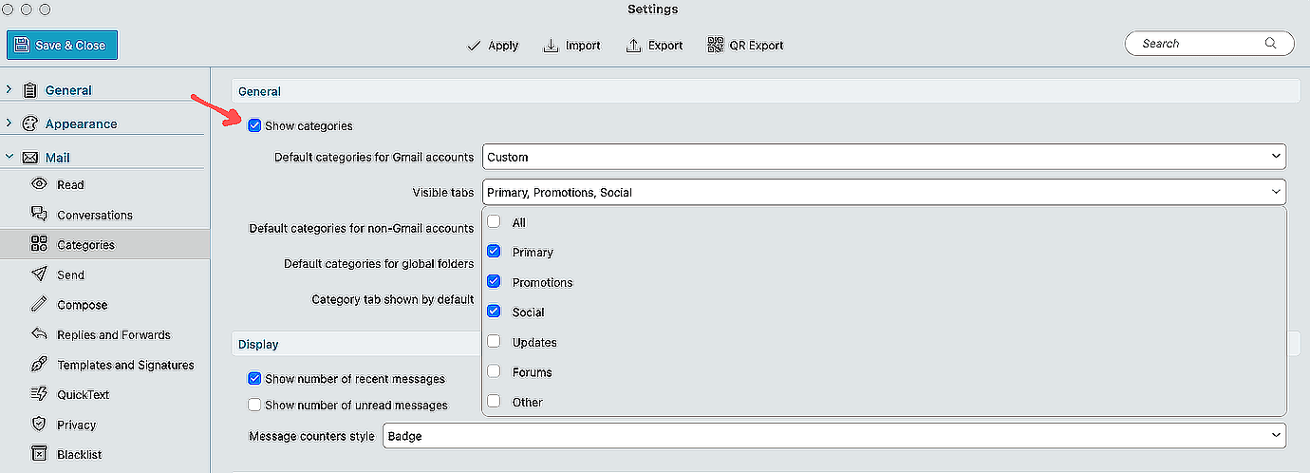Click the Save & Close button
Image resolution: width=1310 pixels, height=473 pixels.
tap(63, 45)
